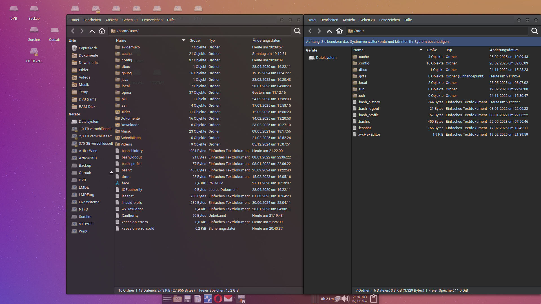This screenshot has height=304, width=541.
Task: Open the mail client from the taskbar
Action: click(228, 299)
